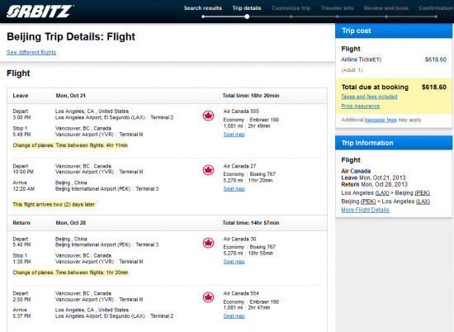Click Air Canada logo for flight 27
The image size is (454, 332).
(x=208, y=170)
